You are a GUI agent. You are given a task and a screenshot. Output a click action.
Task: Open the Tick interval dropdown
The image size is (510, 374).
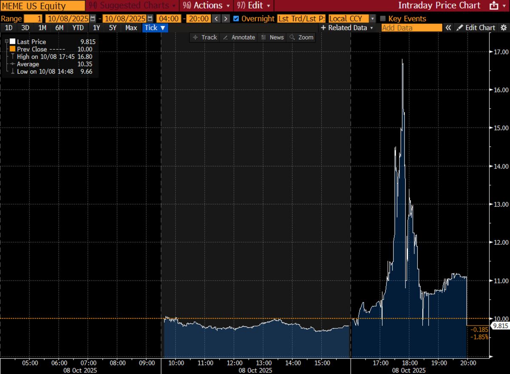(155, 28)
